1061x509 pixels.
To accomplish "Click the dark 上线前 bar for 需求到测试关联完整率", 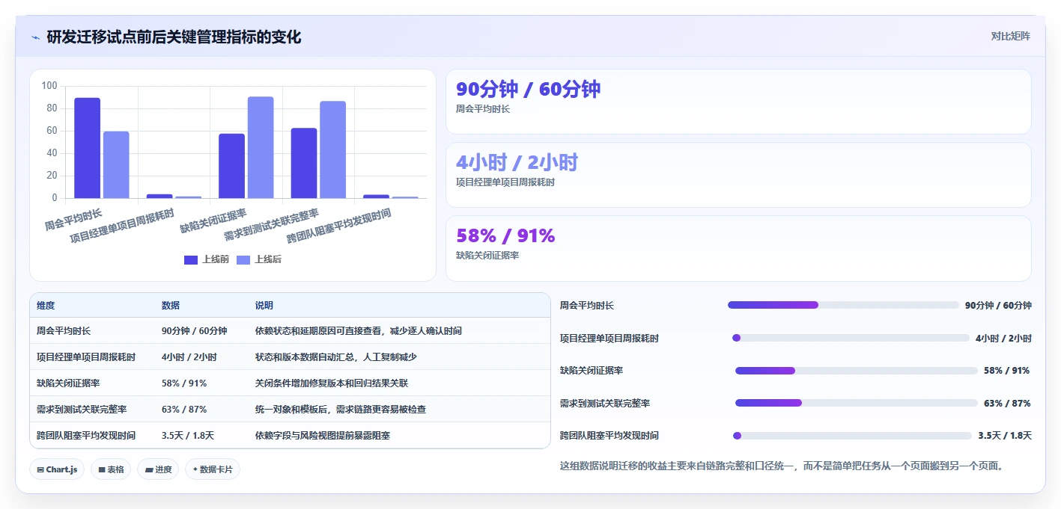I will (x=304, y=163).
